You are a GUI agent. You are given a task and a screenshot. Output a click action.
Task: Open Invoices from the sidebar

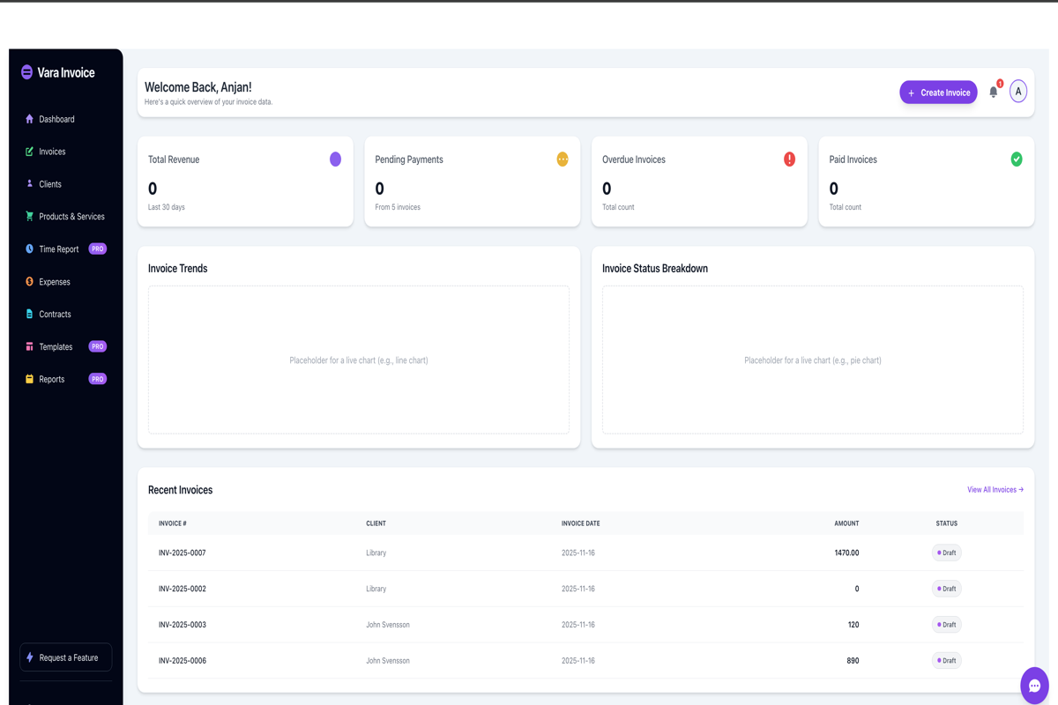(50, 151)
